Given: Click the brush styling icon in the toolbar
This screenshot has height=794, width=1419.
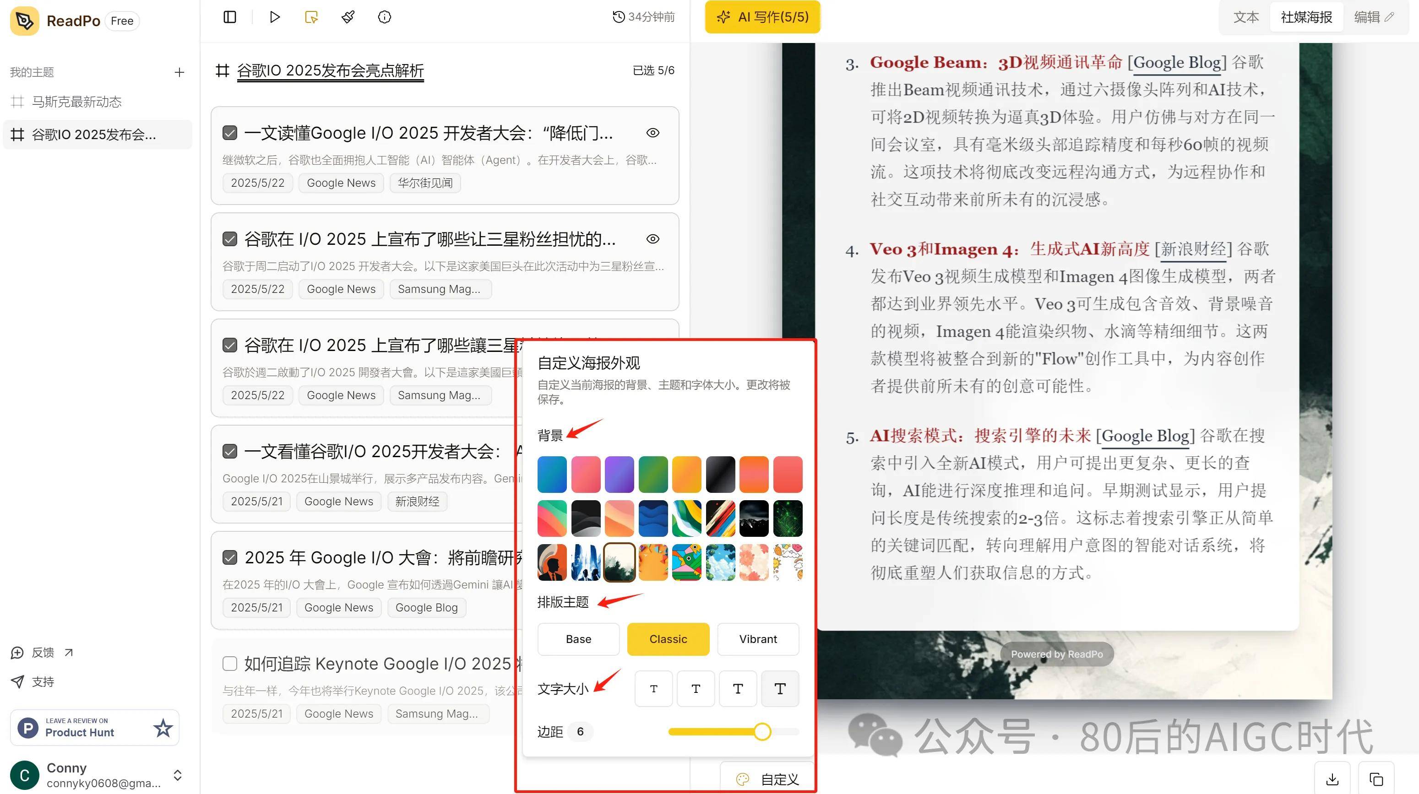Looking at the screenshot, I should [x=348, y=17].
